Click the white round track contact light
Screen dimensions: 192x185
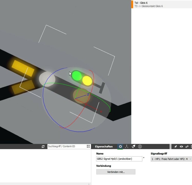pyautogui.click(x=47, y=79)
